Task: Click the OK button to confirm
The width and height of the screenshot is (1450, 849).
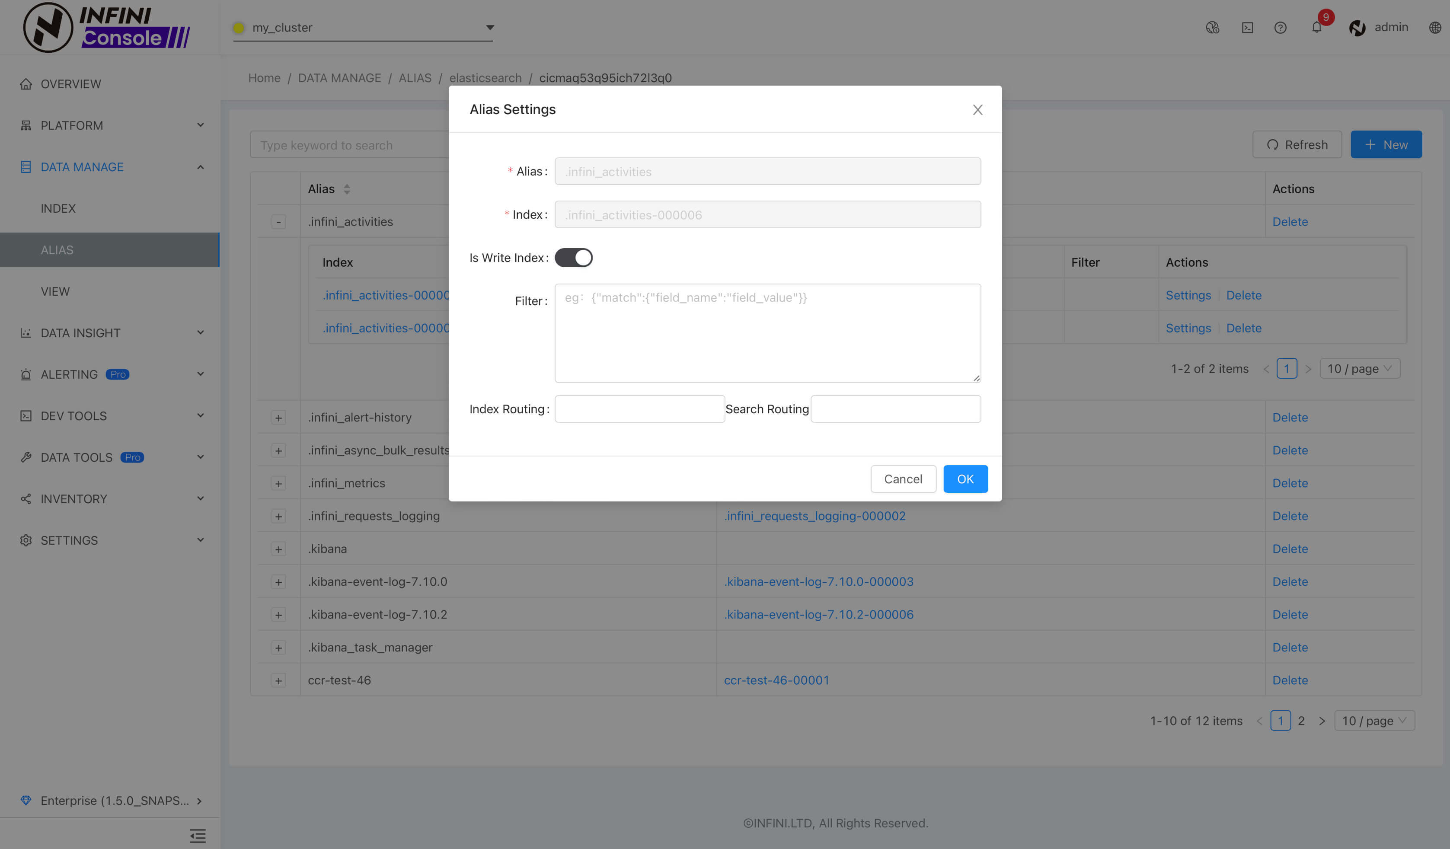Action: (965, 478)
